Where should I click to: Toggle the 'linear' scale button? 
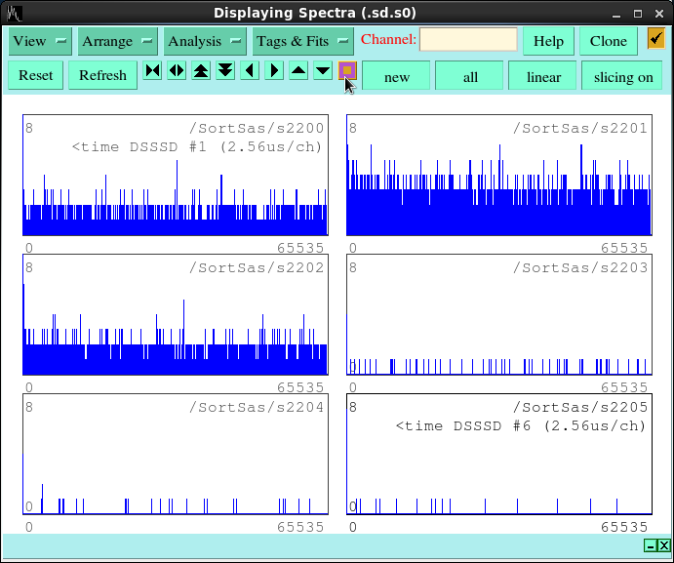[543, 76]
